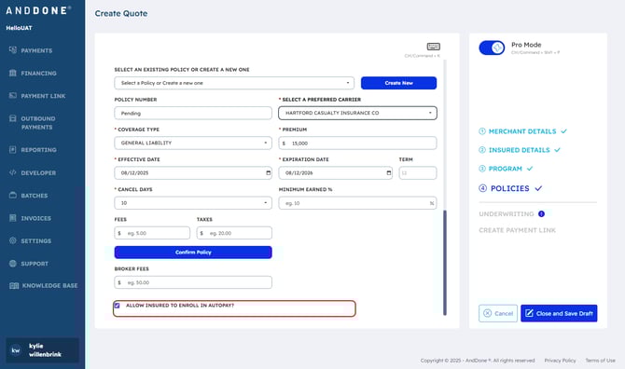
Task: Click the Invoices icon in sidebar
Action: pyautogui.click(x=13, y=218)
